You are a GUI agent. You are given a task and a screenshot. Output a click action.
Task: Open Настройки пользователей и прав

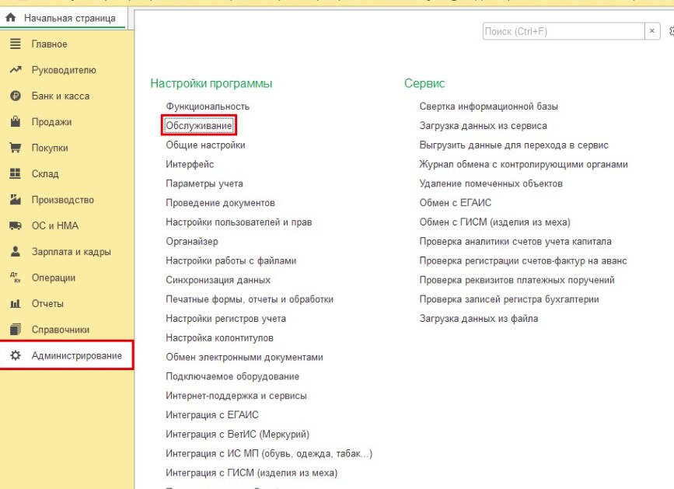tap(239, 222)
